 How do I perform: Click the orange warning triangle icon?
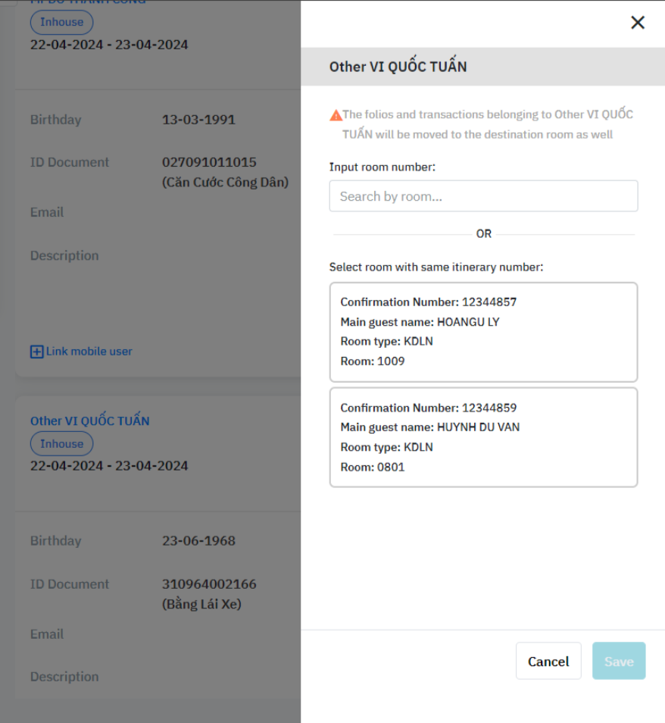(x=336, y=115)
